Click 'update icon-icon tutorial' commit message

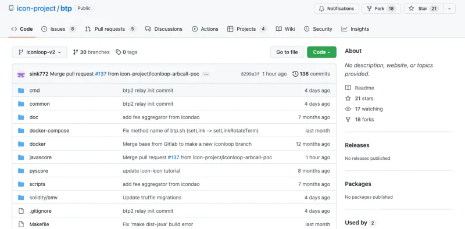(152, 171)
